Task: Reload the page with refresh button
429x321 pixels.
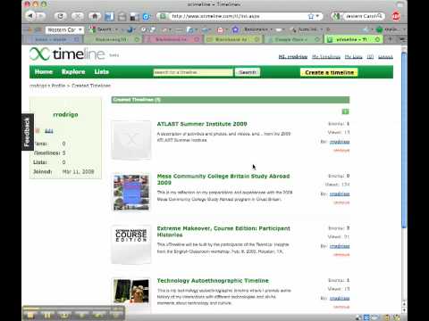Action: point(61,16)
